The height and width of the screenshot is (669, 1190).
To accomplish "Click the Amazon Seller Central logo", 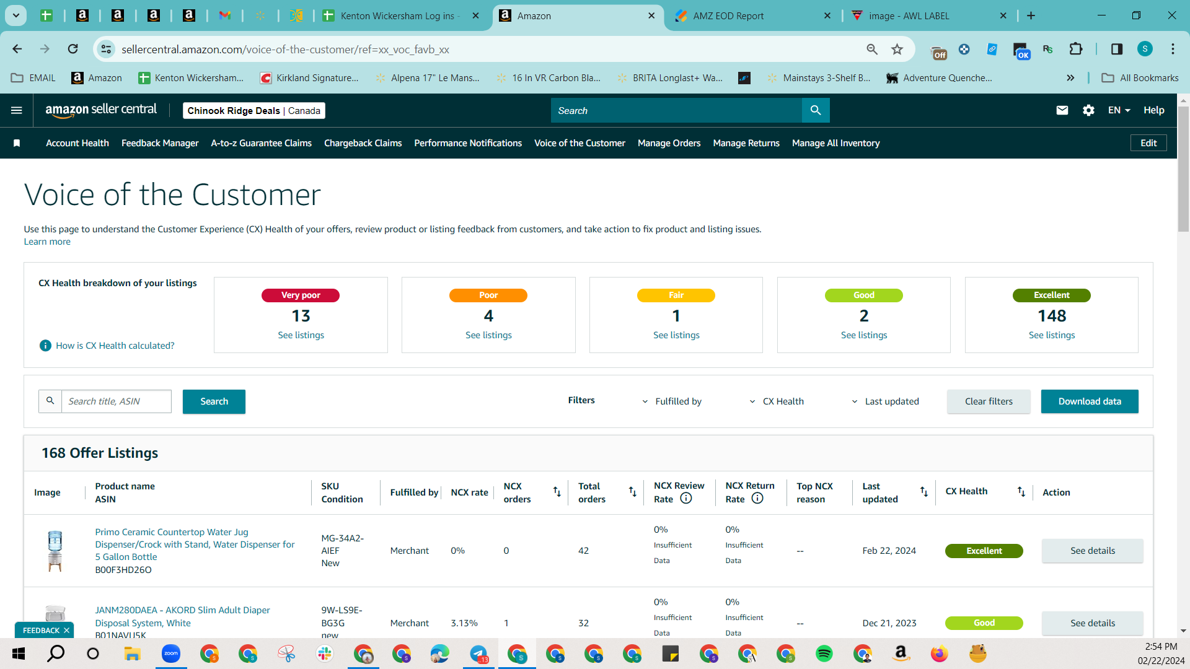I will 101,110.
